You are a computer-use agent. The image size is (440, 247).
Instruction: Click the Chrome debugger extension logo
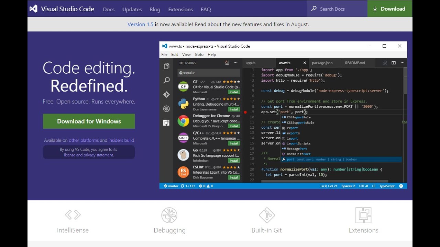coord(183,121)
